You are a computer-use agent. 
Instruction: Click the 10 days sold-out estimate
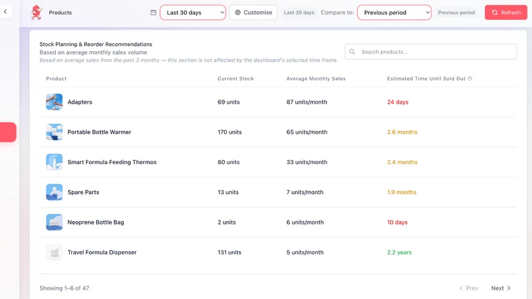click(397, 223)
